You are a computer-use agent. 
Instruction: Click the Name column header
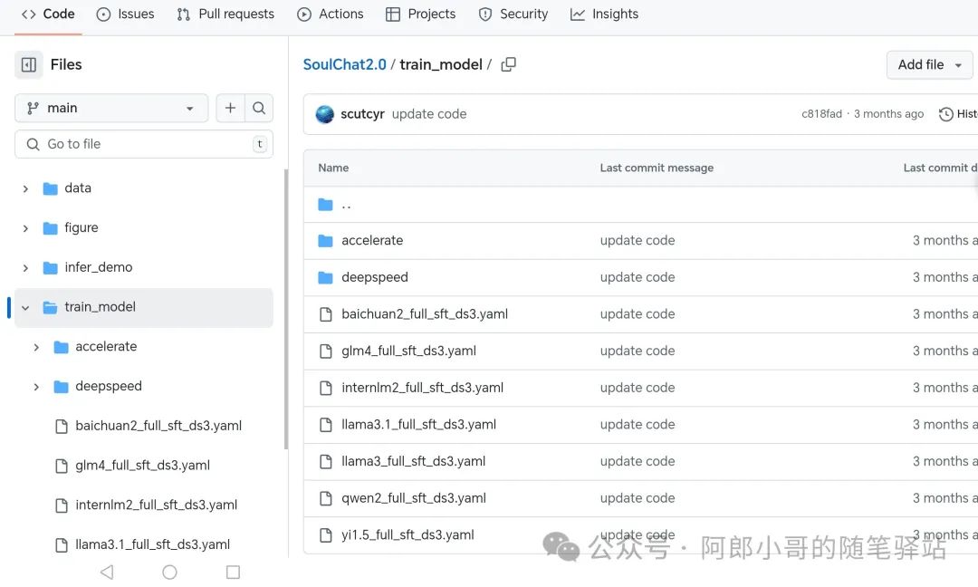pyautogui.click(x=333, y=168)
